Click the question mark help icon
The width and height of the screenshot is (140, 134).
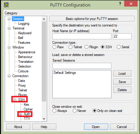point(120,4)
